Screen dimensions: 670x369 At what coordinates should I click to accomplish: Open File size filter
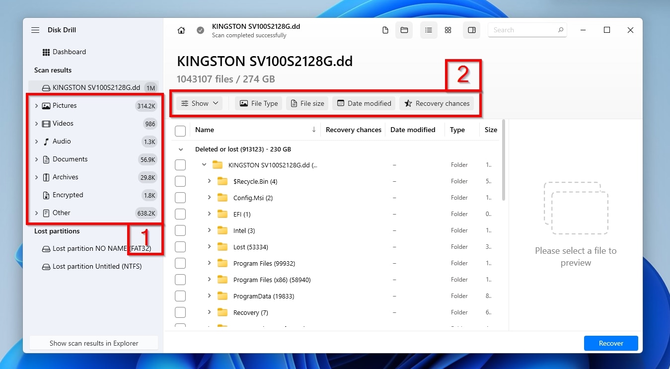(x=307, y=103)
